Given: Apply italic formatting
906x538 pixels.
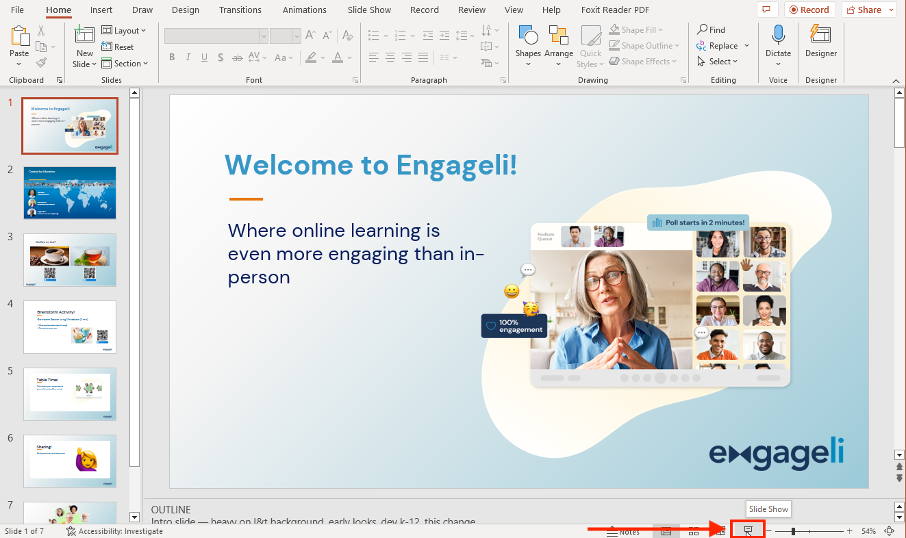Looking at the screenshot, I should coord(188,57).
